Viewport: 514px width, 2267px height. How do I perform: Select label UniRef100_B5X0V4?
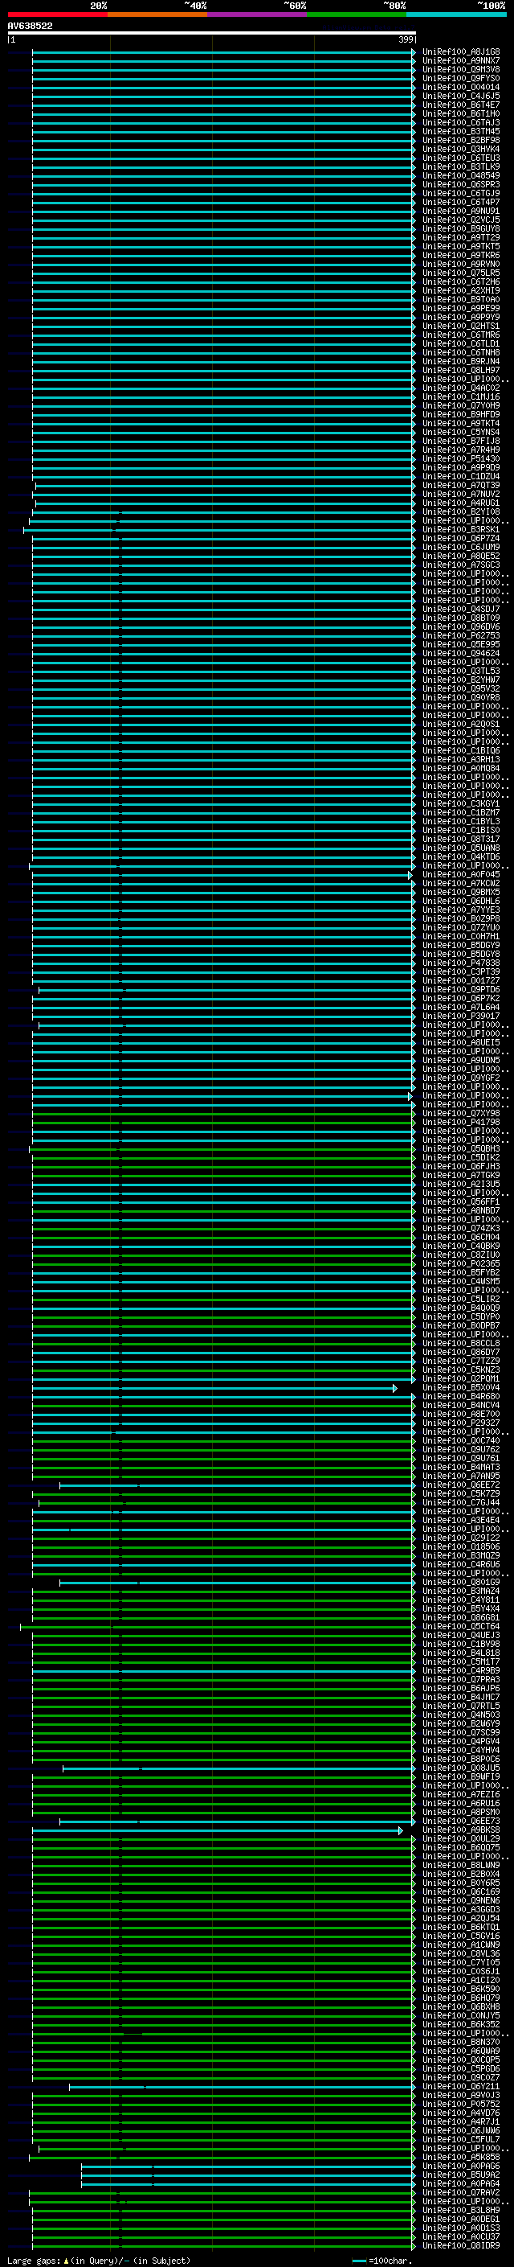[461, 1388]
